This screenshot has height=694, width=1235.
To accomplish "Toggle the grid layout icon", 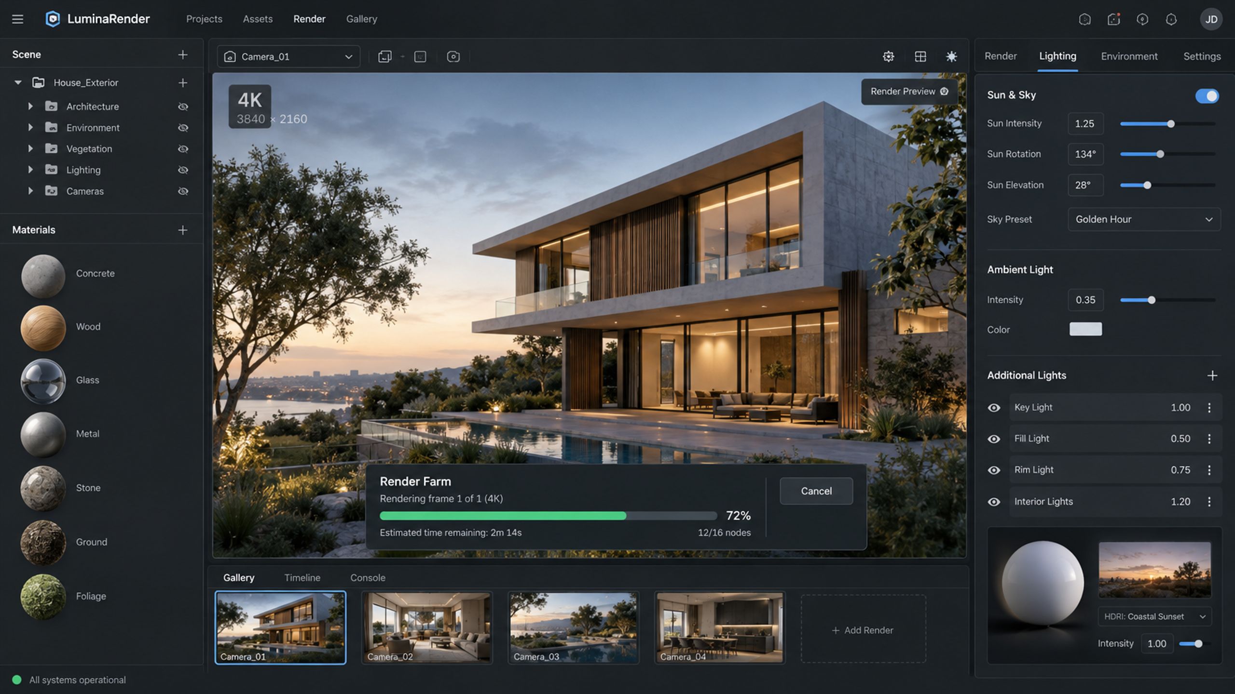I will (920, 57).
